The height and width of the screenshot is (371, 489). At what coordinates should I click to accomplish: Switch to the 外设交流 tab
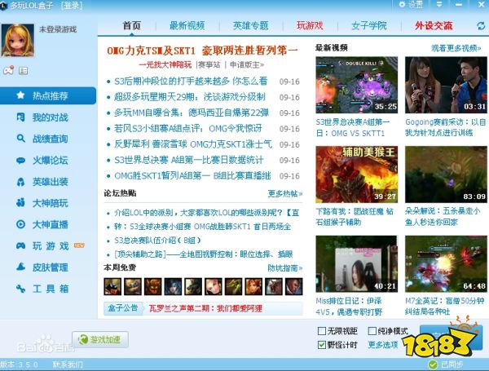point(434,25)
